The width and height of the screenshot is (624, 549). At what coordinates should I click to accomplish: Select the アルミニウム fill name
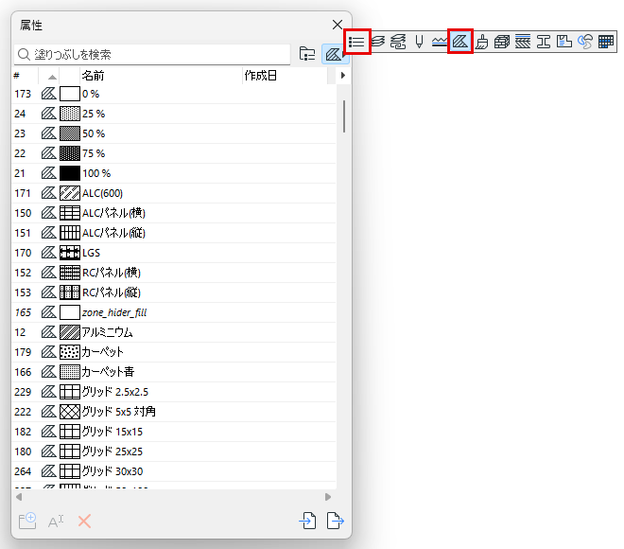[107, 332]
